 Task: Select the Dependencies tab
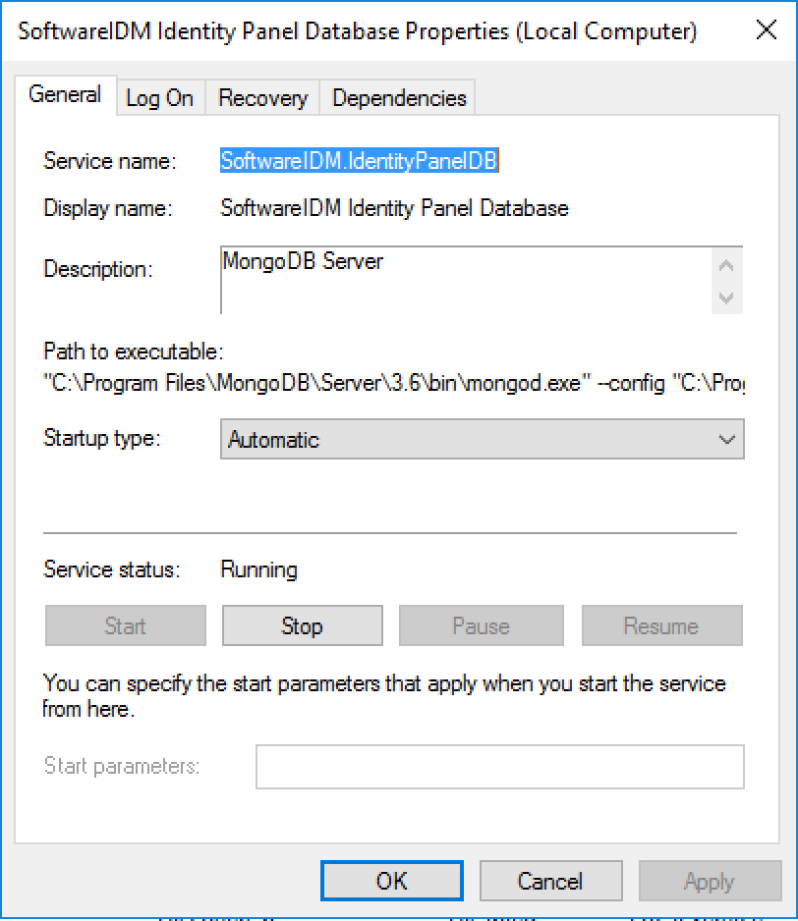[x=399, y=98]
